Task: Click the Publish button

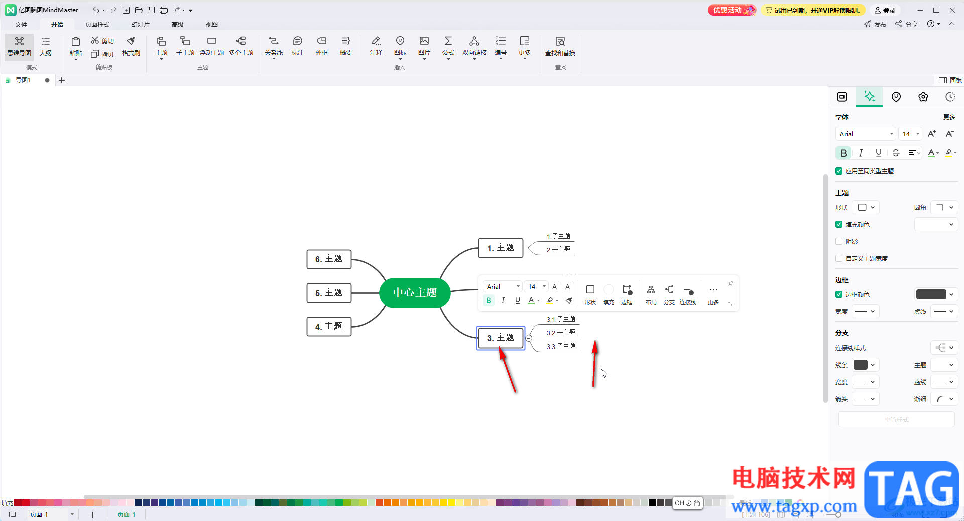Action: tap(875, 24)
